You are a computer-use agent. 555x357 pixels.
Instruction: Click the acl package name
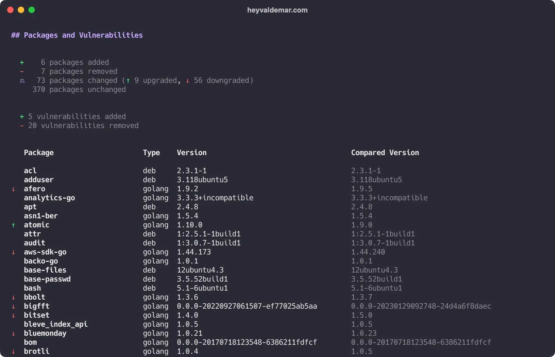coord(30,171)
